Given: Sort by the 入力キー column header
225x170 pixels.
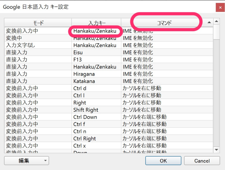Looking at the screenshot, I should coord(96,23).
